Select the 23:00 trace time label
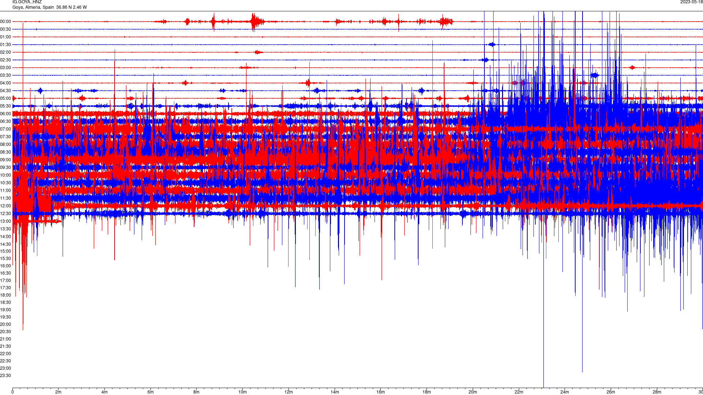 pyautogui.click(x=5, y=368)
